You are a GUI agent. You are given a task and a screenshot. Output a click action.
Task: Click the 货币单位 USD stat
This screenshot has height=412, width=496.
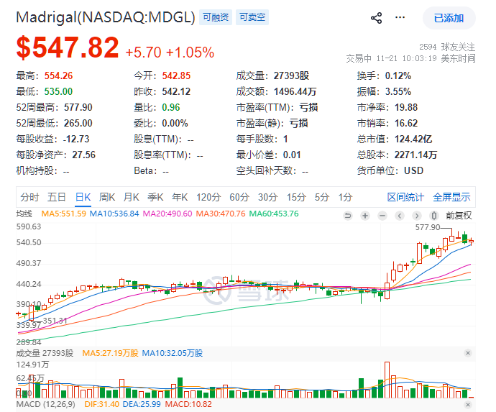tap(390, 171)
